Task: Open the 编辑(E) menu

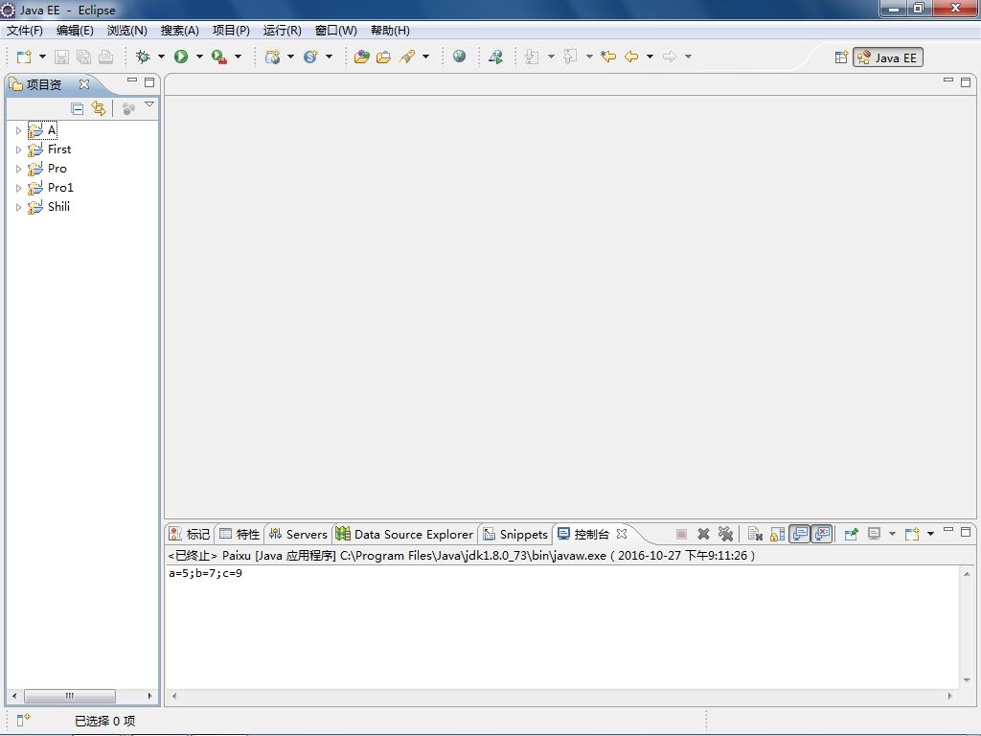Action: click(x=75, y=30)
